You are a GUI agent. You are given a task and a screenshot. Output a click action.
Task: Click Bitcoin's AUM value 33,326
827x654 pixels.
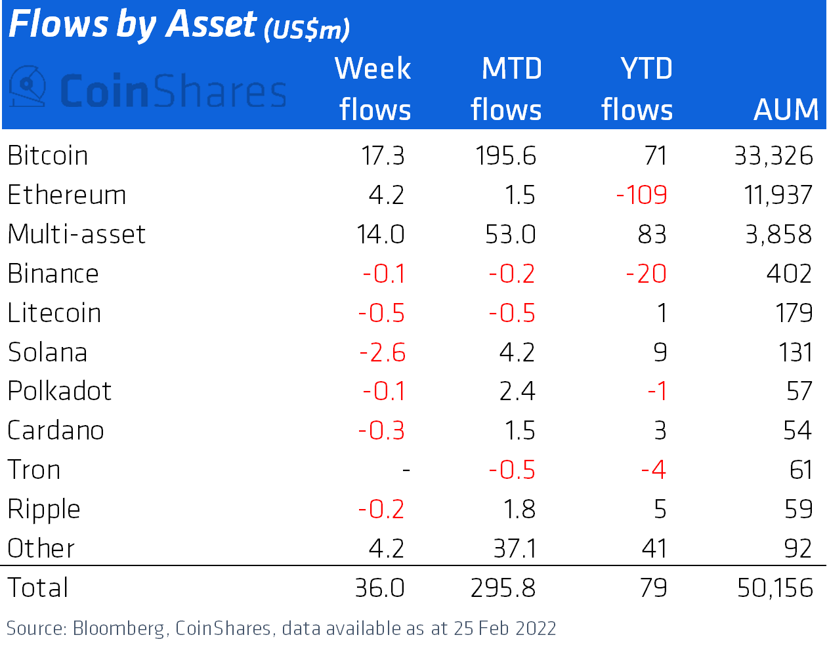pyautogui.click(x=773, y=156)
